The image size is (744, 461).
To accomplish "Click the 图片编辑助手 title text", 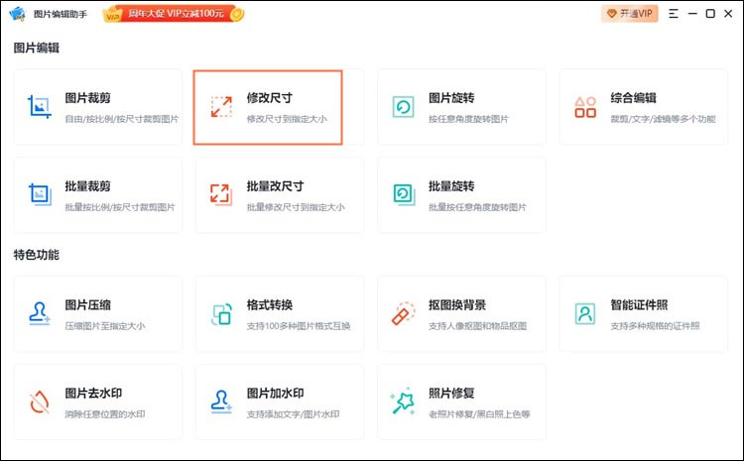I will [x=61, y=14].
